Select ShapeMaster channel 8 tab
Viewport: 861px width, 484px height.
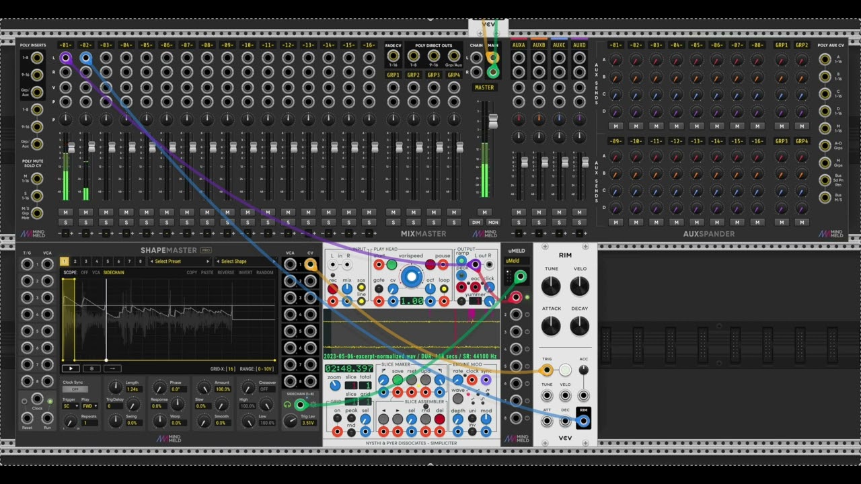(141, 261)
